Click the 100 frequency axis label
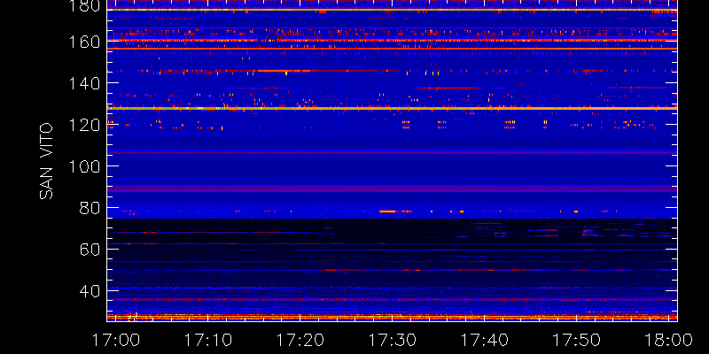The image size is (709, 354). pyautogui.click(x=86, y=166)
